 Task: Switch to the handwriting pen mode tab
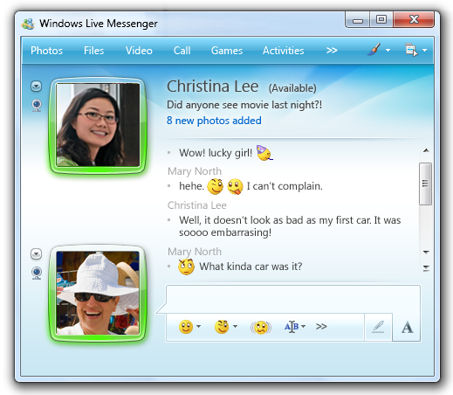pyautogui.click(x=378, y=327)
